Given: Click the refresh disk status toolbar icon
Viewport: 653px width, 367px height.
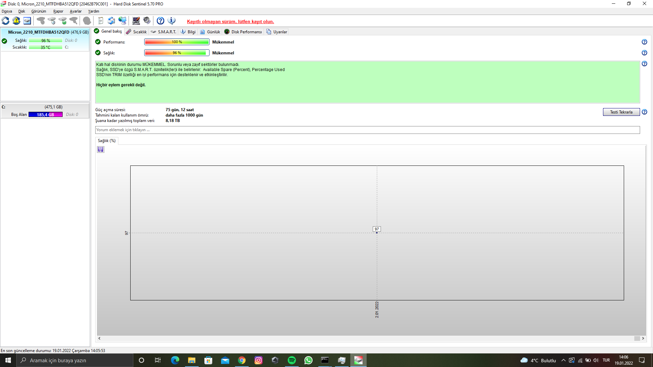Looking at the screenshot, I should pyautogui.click(x=5, y=21).
